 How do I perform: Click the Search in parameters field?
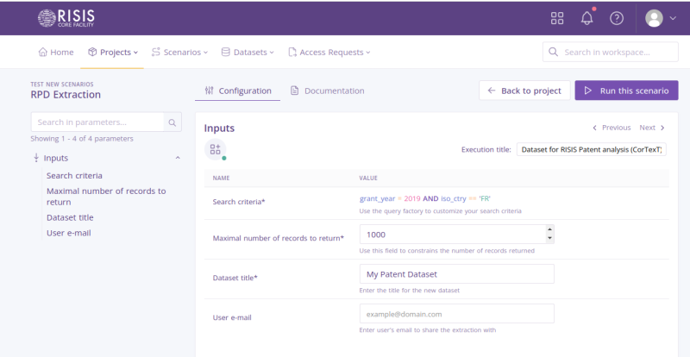pos(97,122)
